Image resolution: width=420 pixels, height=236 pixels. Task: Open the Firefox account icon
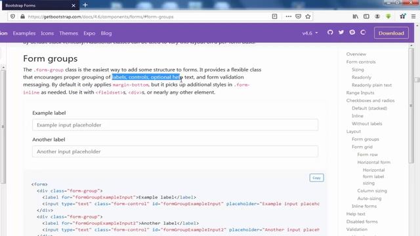coord(377,16)
